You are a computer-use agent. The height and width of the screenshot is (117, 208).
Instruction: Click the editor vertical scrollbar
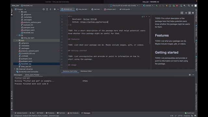pos(150,31)
